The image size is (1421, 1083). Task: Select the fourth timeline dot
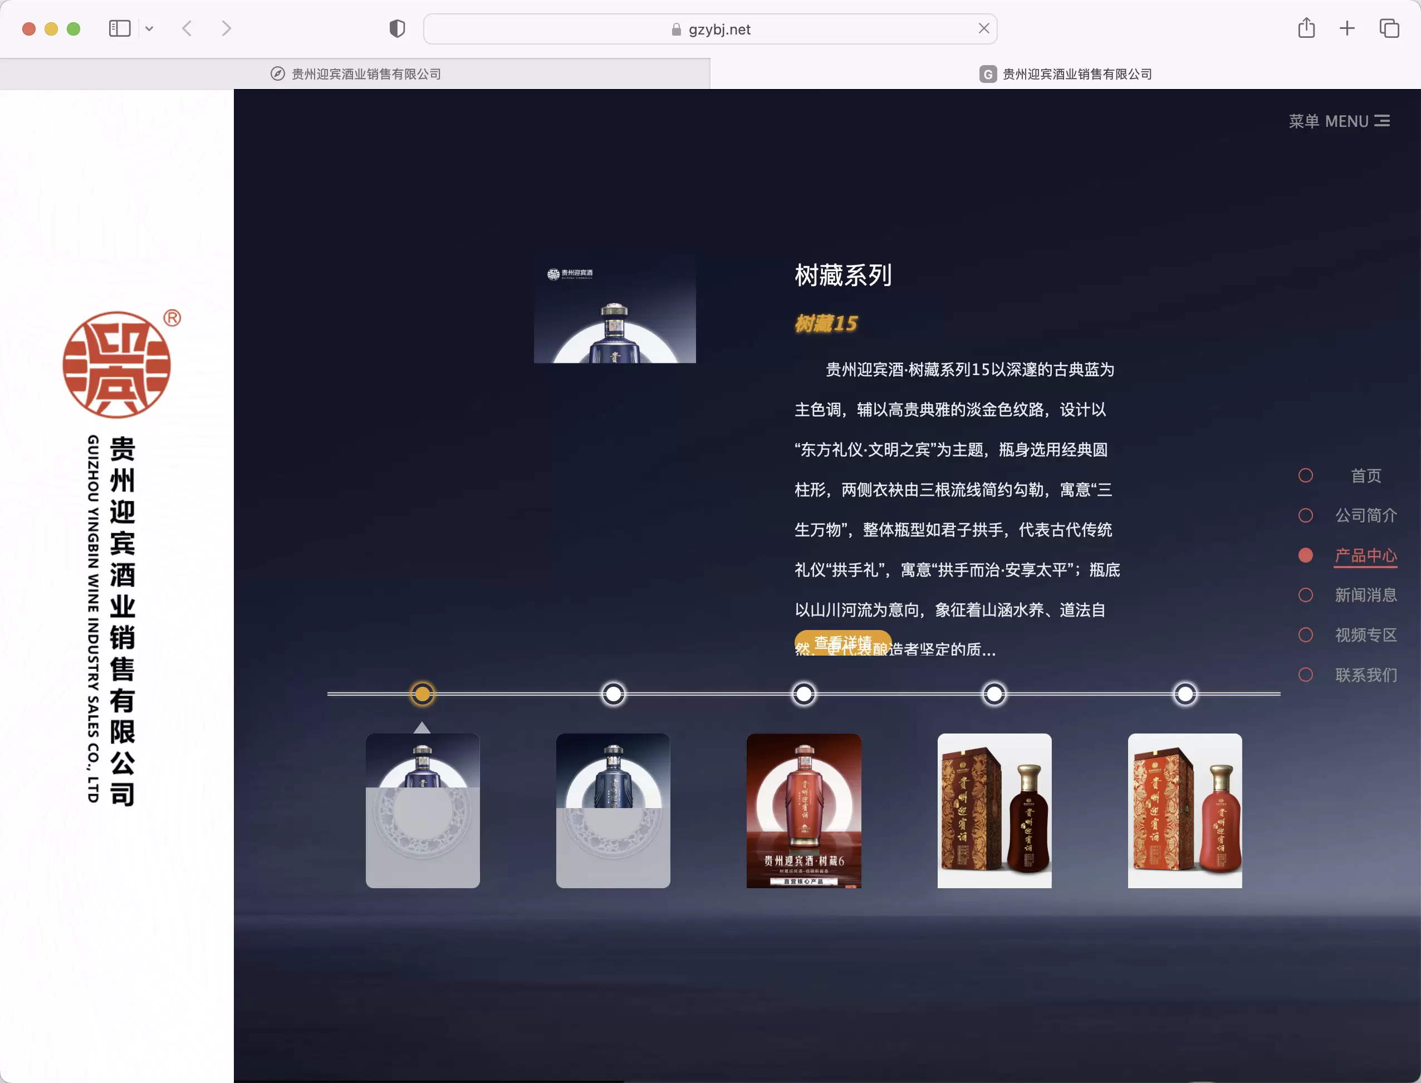pos(994,695)
